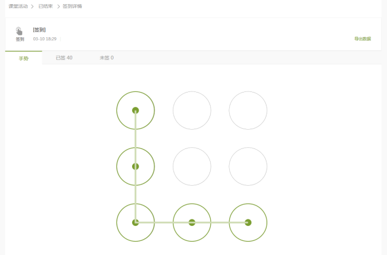Select the top-middle gesture pattern circle

coord(192,111)
